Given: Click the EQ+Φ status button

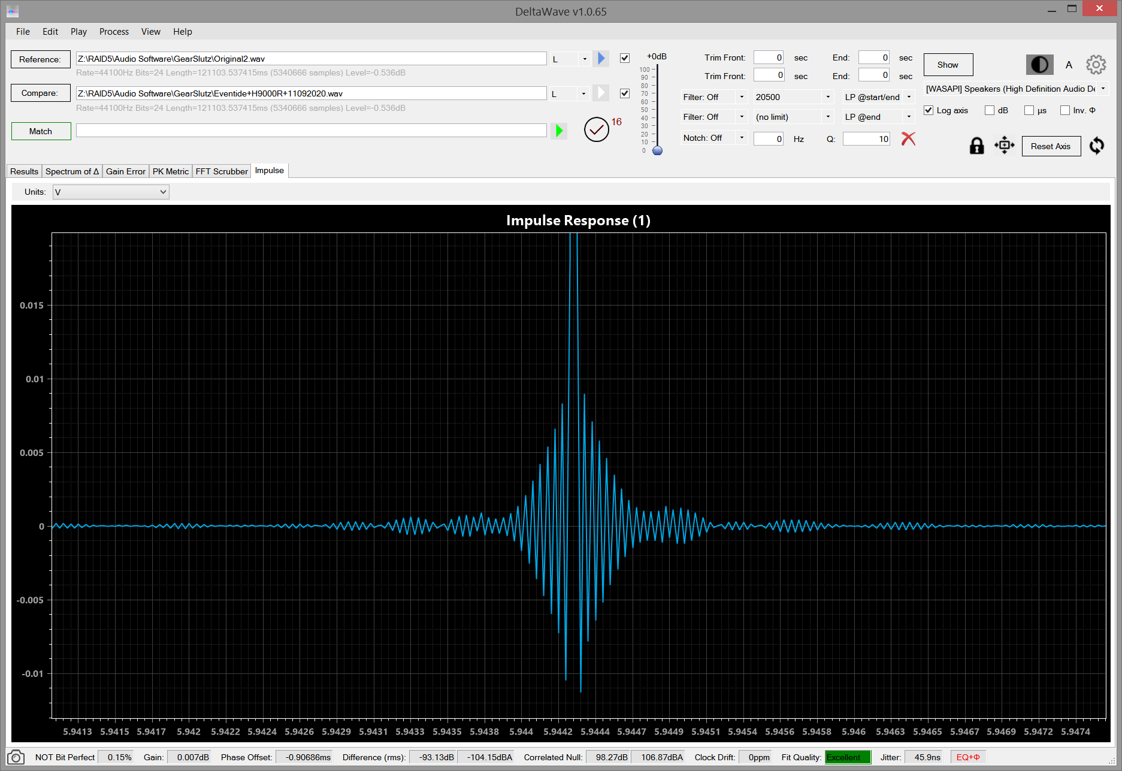Looking at the screenshot, I should tap(968, 757).
